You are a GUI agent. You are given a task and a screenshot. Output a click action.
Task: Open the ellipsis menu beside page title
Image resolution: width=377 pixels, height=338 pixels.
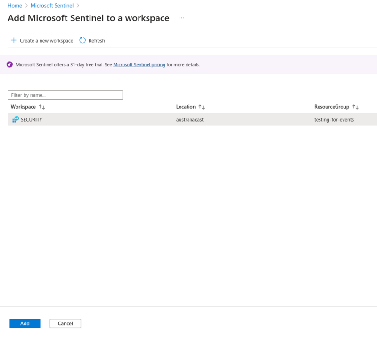click(181, 18)
